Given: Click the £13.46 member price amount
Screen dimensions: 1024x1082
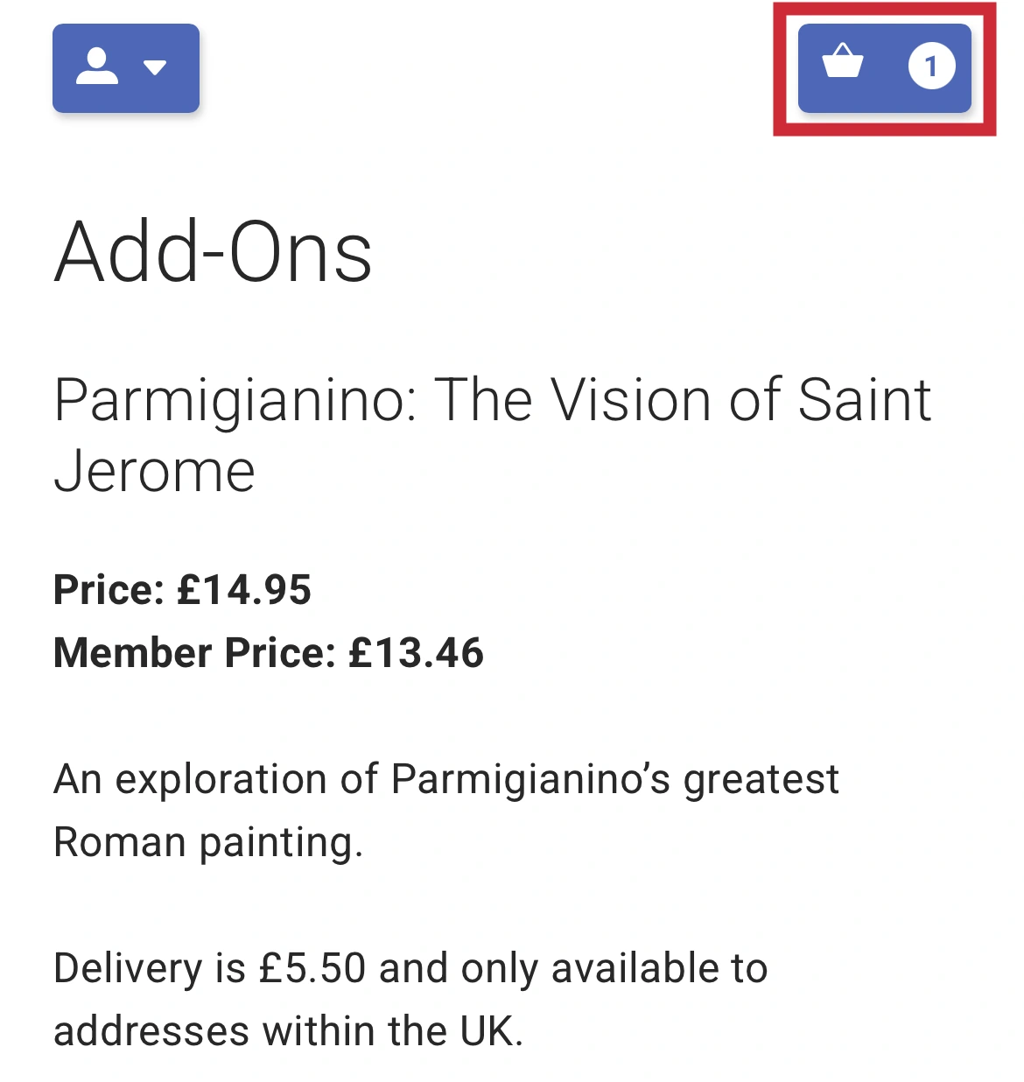Looking at the screenshot, I should tap(417, 653).
